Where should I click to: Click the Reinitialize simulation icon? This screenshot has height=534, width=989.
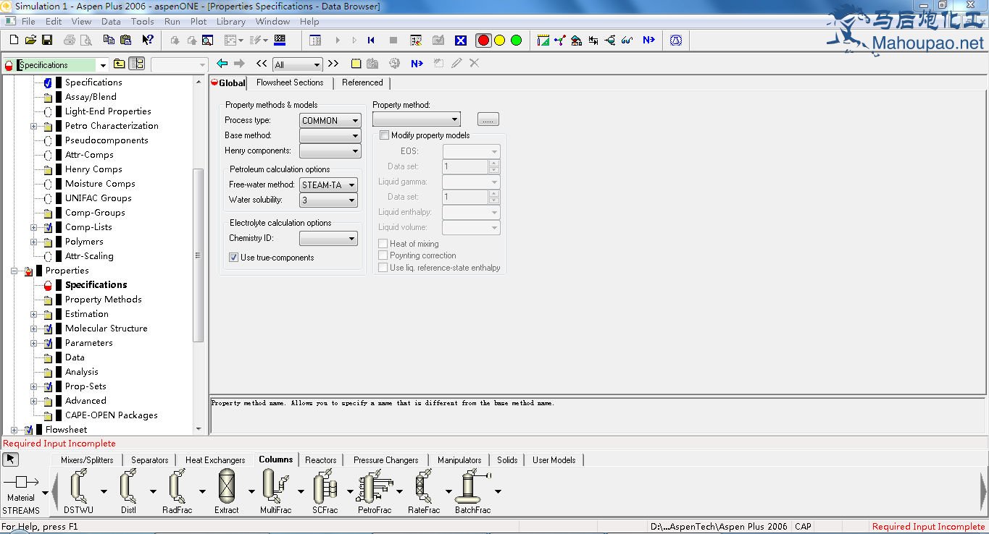(x=371, y=41)
